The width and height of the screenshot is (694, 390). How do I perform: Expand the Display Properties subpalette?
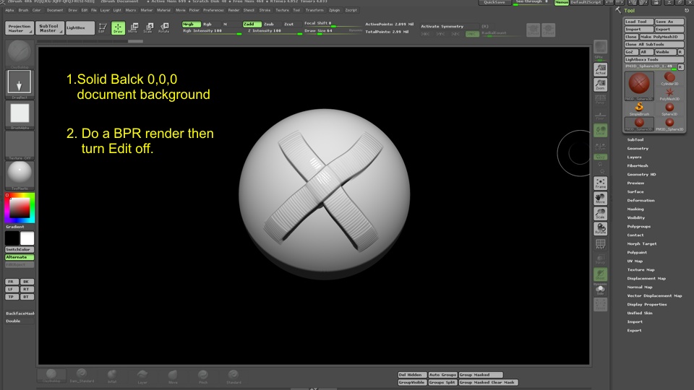click(x=646, y=304)
